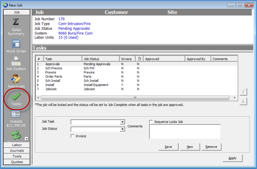Image resolution: width=257 pixels, height=169 pixels.
Task: Switch to the Job sidebar tab
Action: click(16, 12)
